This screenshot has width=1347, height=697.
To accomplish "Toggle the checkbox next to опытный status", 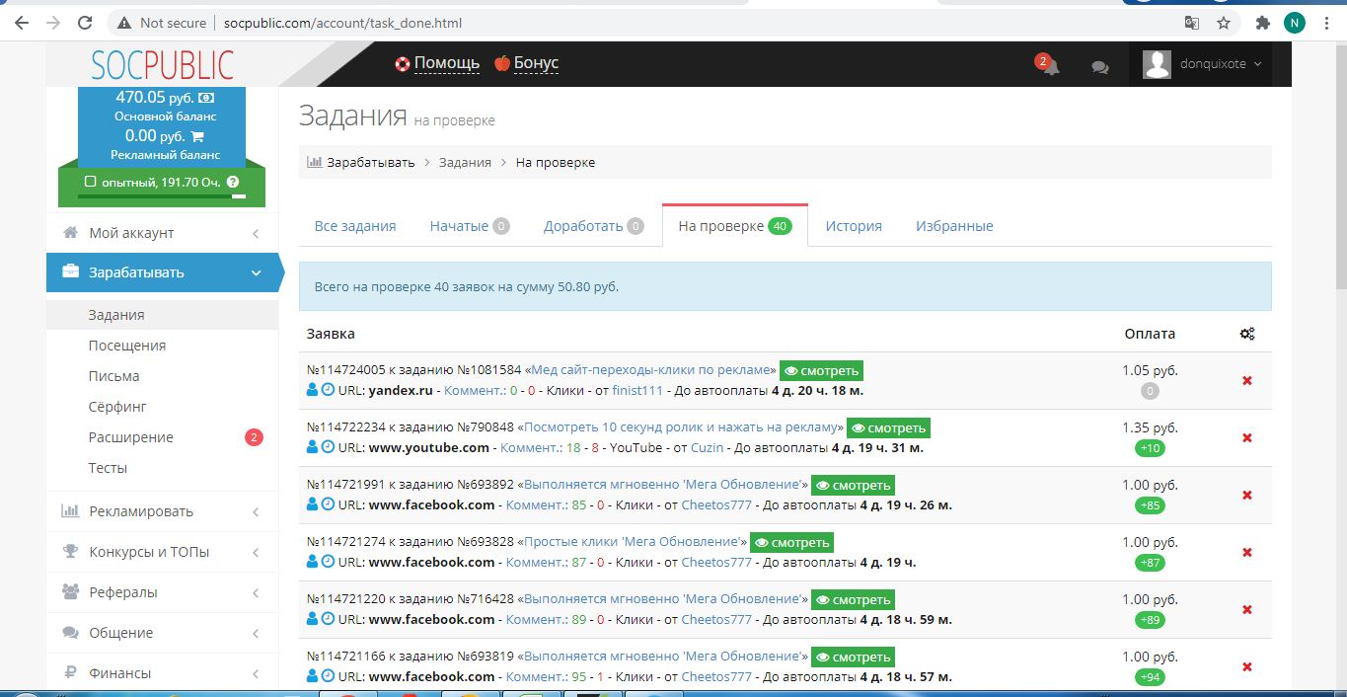I will click(91, 182).
